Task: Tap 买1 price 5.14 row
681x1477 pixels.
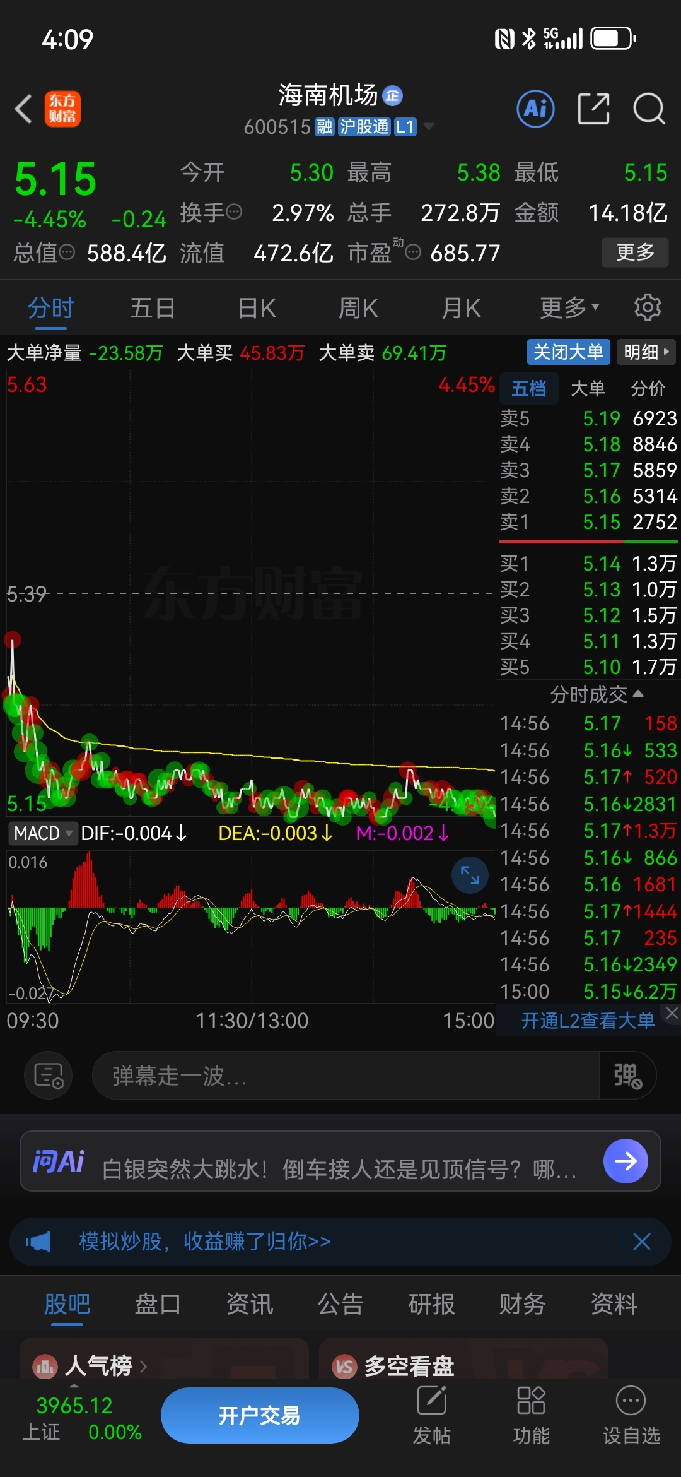Action: point(588,564)
